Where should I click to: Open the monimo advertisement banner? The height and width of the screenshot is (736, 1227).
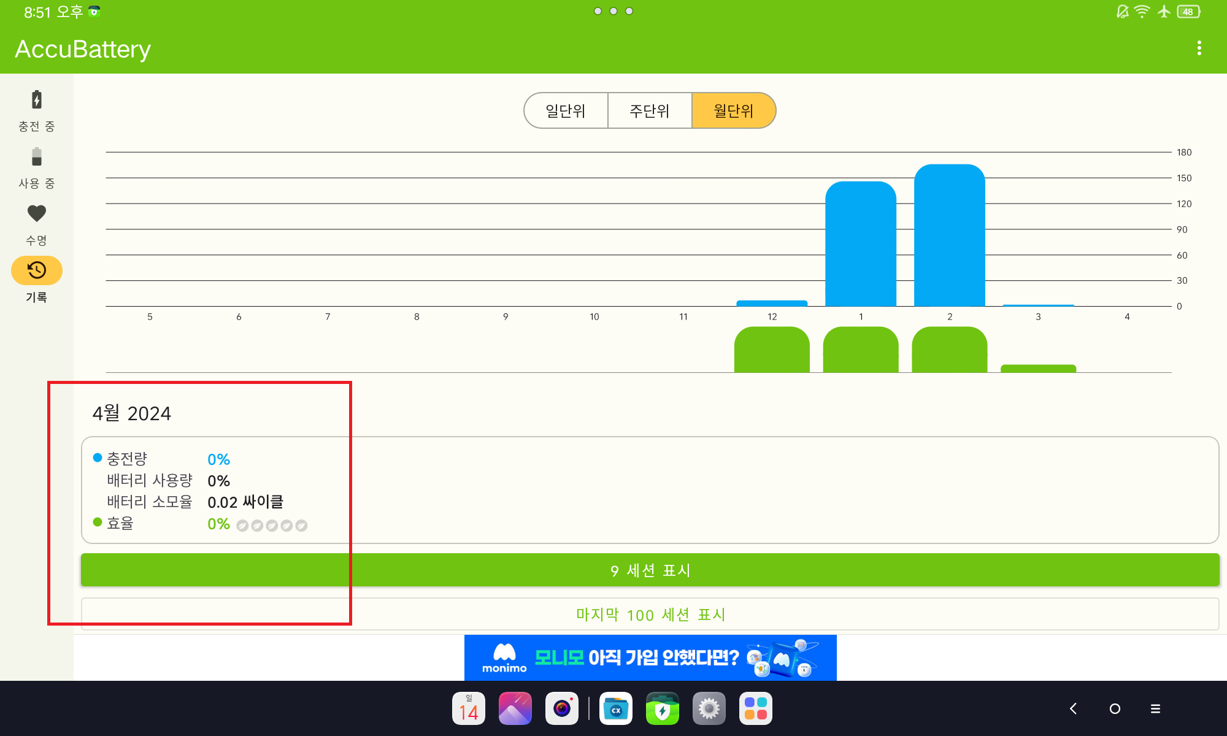[650, 657]
